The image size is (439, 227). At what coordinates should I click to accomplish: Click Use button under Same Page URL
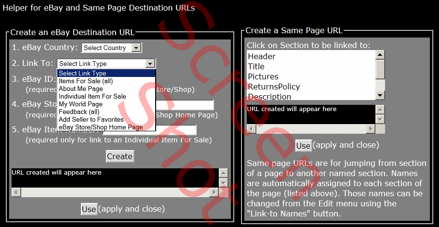pos(304,146)
